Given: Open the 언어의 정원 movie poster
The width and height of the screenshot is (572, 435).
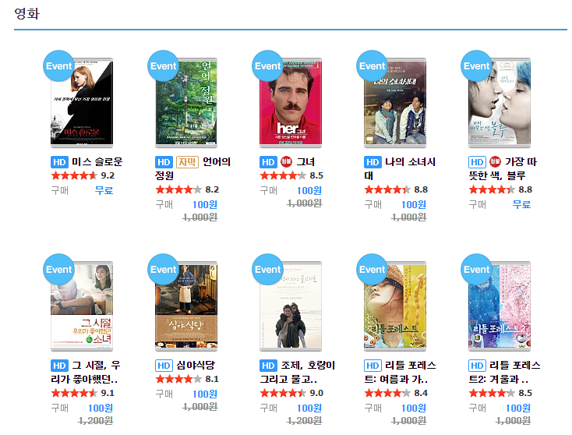Looking at the screenshot, I should click(186, 103).
